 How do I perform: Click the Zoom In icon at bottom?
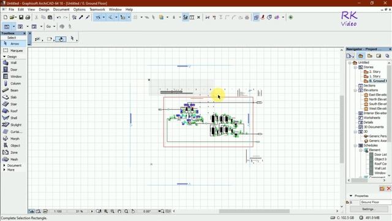(x=106, y=211)
